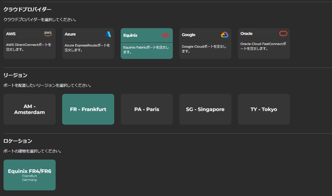
Task: Click the Azure card title text
Action: click(x=70, y=34)
